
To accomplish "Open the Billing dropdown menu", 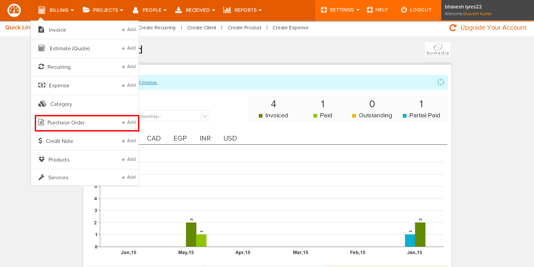I will (x=56, y=10).
